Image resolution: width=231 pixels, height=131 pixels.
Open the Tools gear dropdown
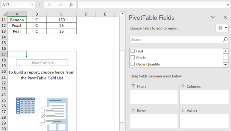tap(222, 28)
